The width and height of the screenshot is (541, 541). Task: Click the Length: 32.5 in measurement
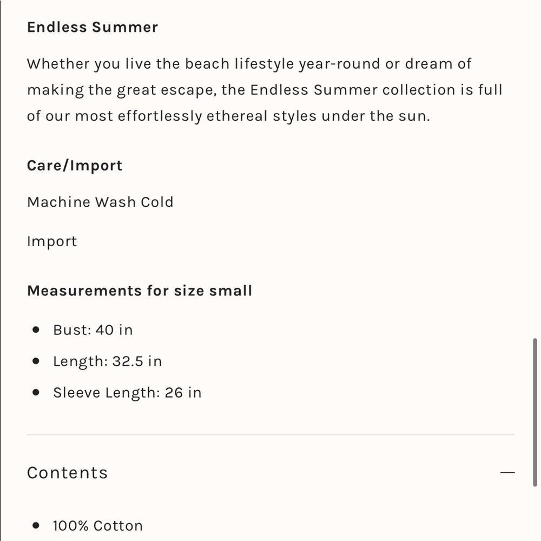pyautogui.click(x=107, y=361)
